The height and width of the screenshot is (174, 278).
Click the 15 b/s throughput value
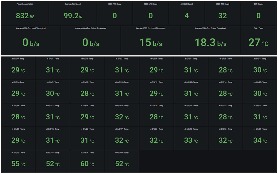click(x=150, y=43)
